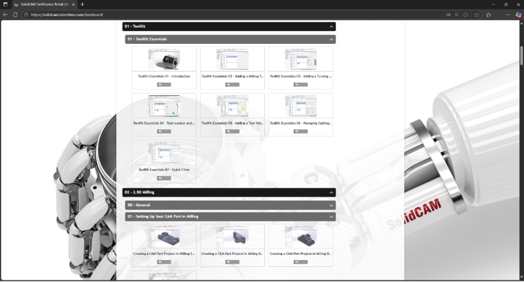Open the Copilot icon in the browser toolbar
This screenshot has width=524, height=282.
coord(518,14)
